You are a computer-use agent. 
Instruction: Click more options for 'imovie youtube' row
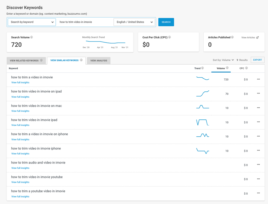pyautogui.click(x=258, y=179)
